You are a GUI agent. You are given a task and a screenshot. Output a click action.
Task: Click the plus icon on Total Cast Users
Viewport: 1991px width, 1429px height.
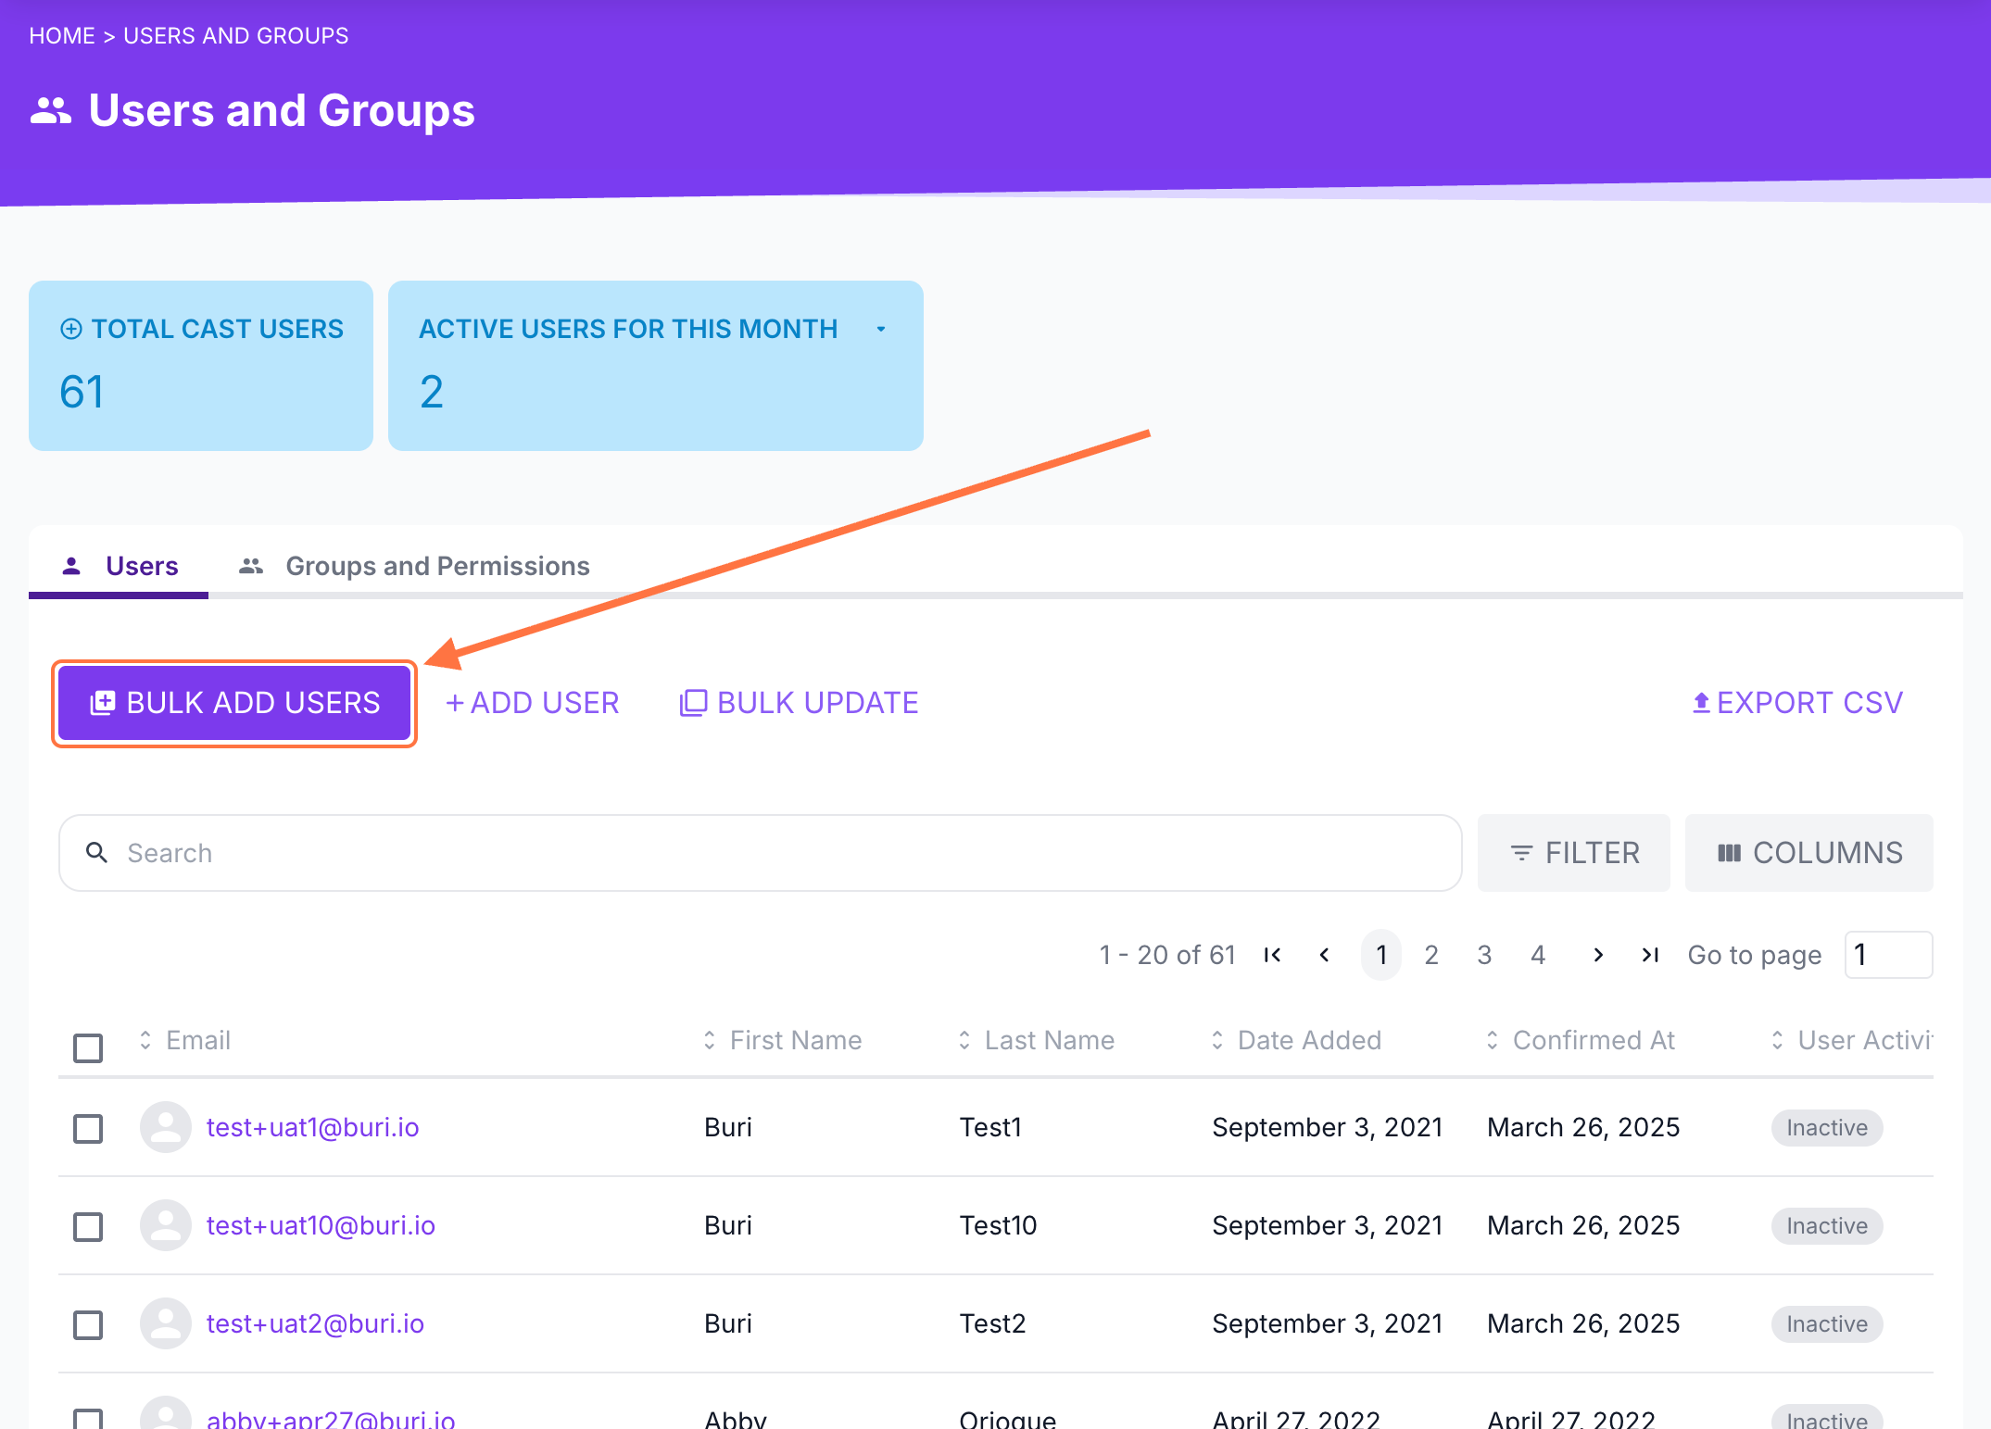[x=70, y=329]
